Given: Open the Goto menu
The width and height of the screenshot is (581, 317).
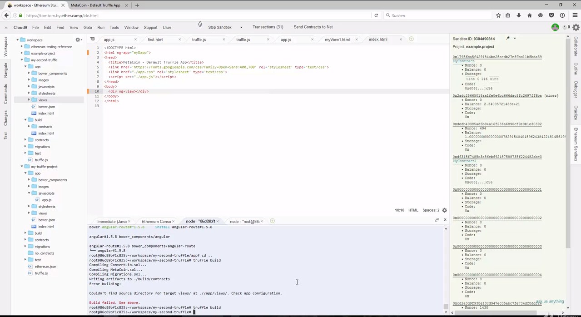Looking at the screenshot, I should 88,28.
